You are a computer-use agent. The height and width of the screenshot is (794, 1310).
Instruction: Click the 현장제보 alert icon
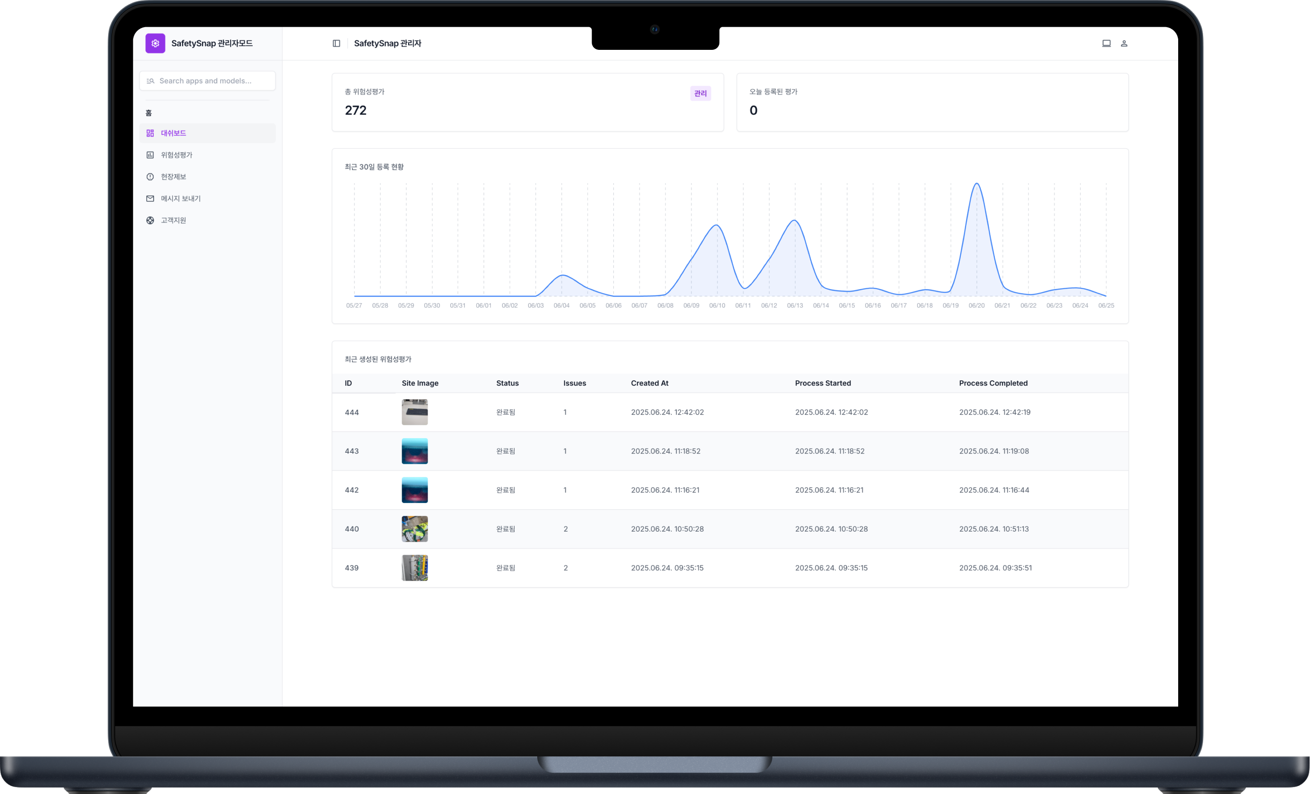coord(150,177)
